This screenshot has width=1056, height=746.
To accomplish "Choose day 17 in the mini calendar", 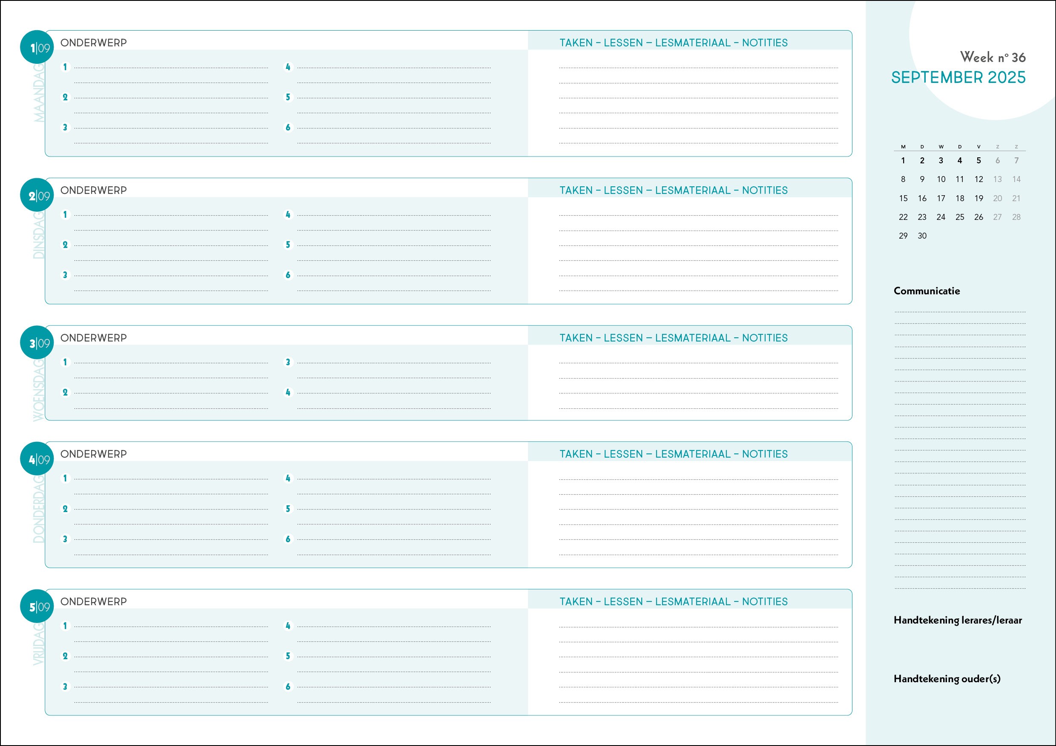I will [x=941, y=199].
